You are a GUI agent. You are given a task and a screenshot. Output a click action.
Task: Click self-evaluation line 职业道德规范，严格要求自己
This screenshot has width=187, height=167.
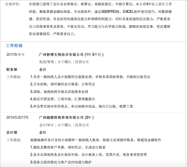(52, 34)
